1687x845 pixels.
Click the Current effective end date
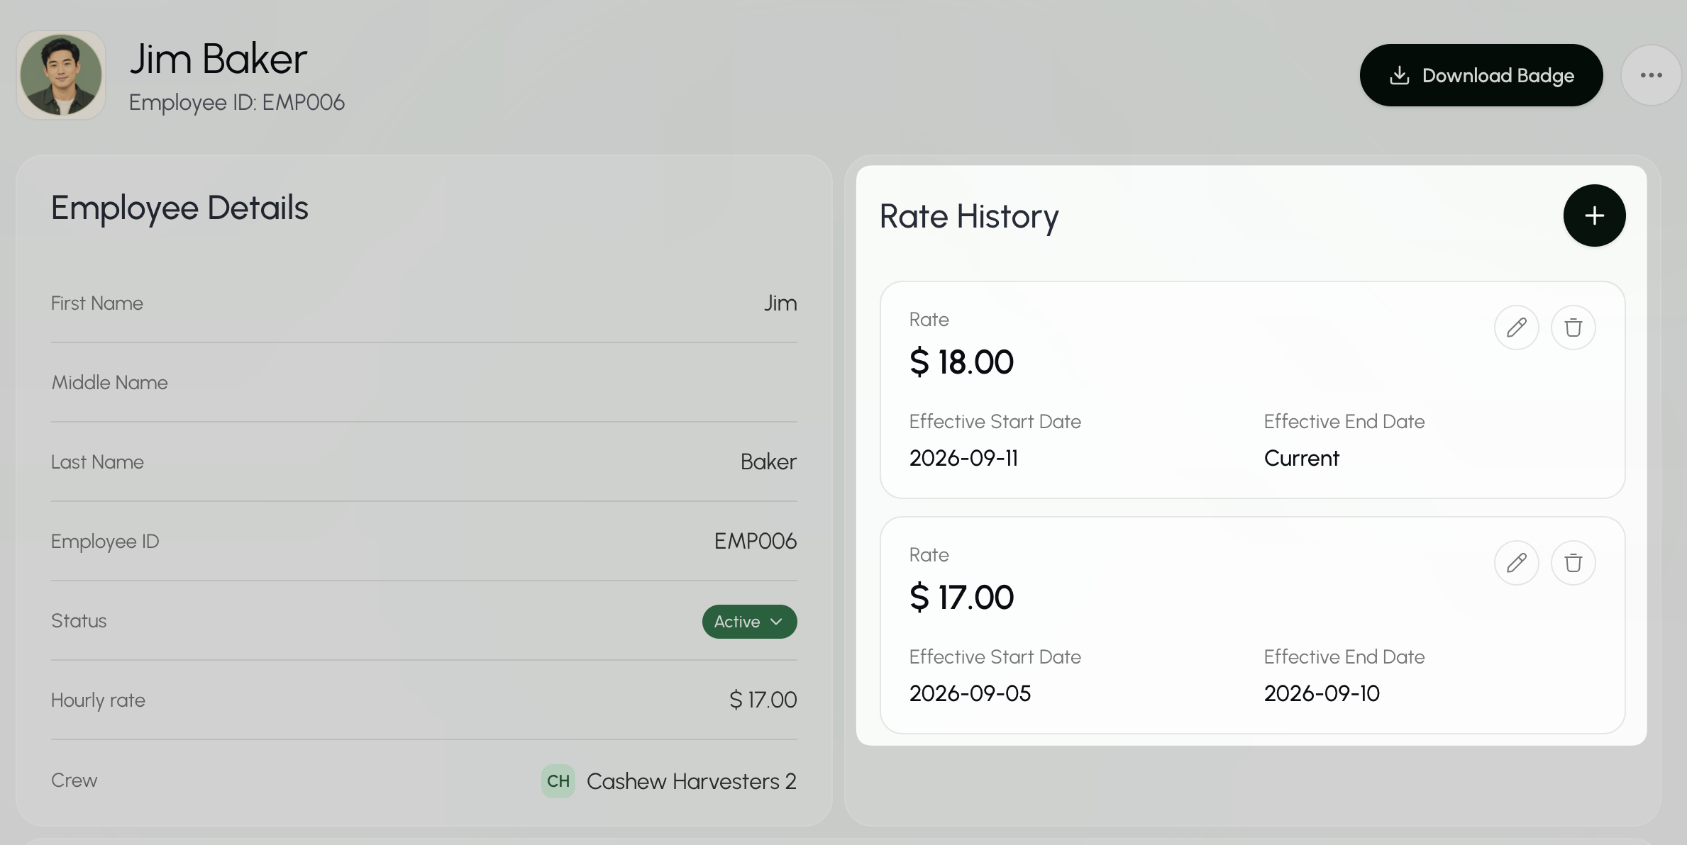[1301, 458]
